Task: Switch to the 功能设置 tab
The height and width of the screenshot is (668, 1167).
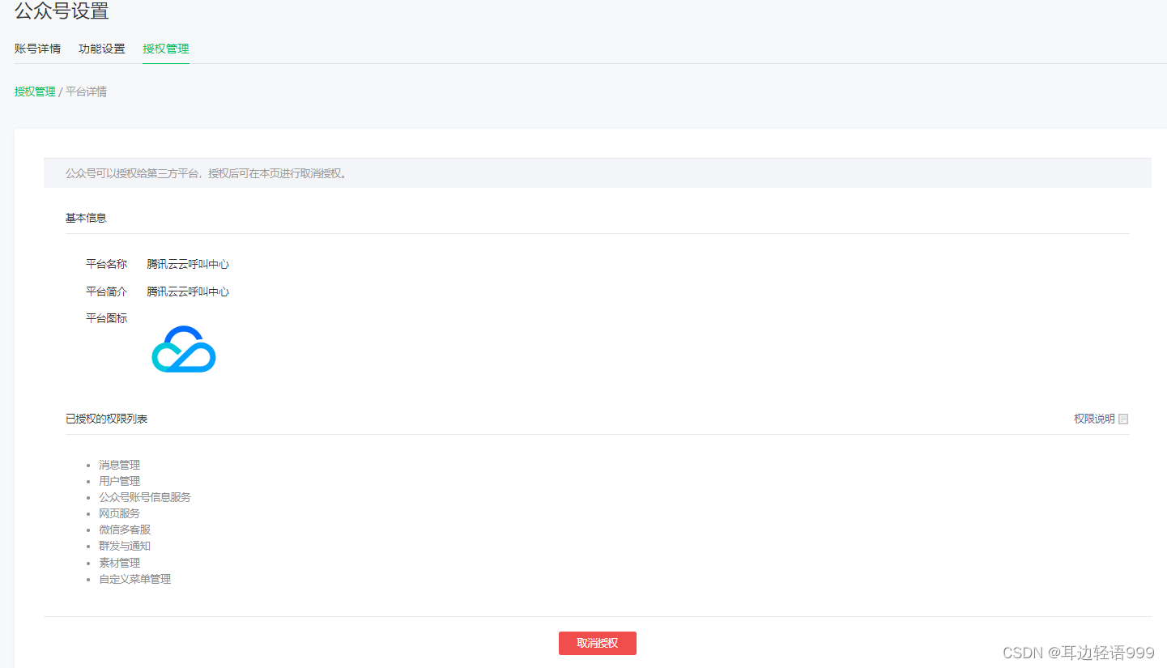Action: coord(102,49)
